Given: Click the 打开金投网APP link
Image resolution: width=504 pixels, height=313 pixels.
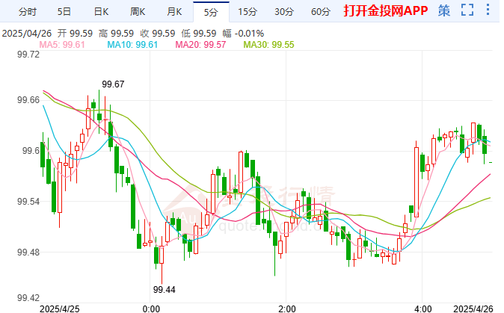Looking at the screenshot, I should pos(386,11).
